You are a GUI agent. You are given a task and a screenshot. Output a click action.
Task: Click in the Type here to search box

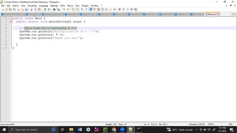33,130
